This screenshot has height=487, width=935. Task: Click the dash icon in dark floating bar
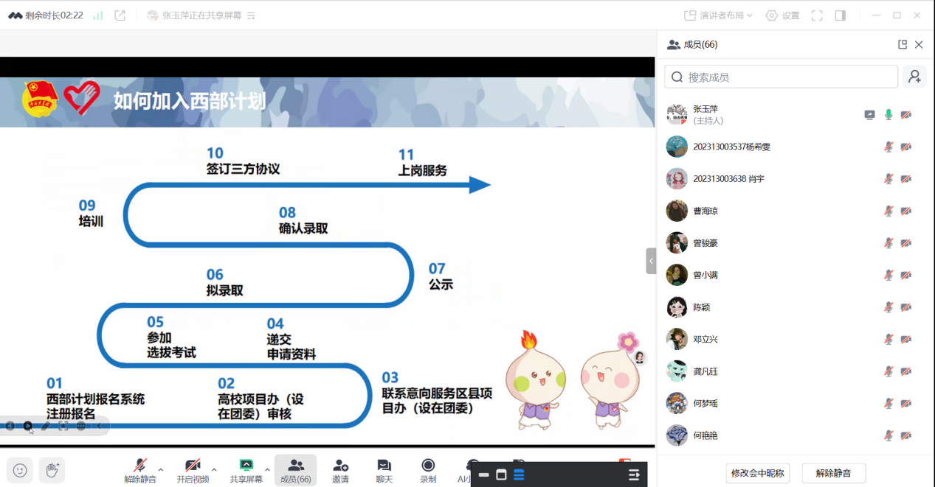point(484,475)
